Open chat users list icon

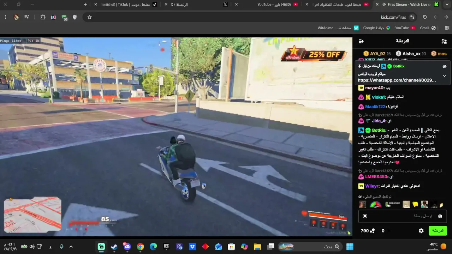pos(444,41)
